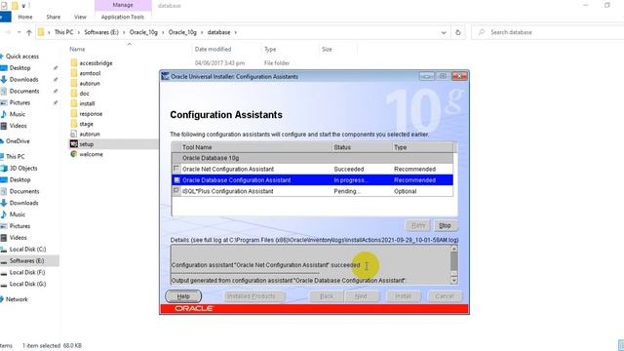Open the asmtool folder icon
This screenshot has height=351, width=624.
(74, 73)
